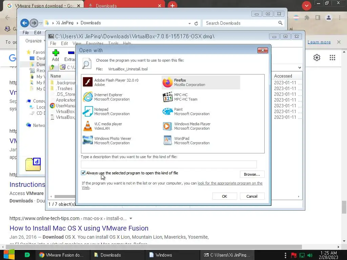The width and height of the screenshot is (347, 260).
Task: Click the browser page vertical scrollbar
Action: point(344,207)
